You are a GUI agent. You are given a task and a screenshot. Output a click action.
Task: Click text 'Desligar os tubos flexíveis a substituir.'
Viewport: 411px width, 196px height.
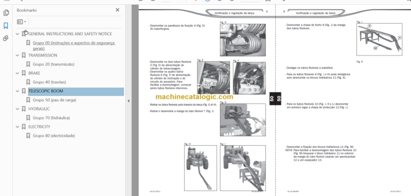click(309, 68)
